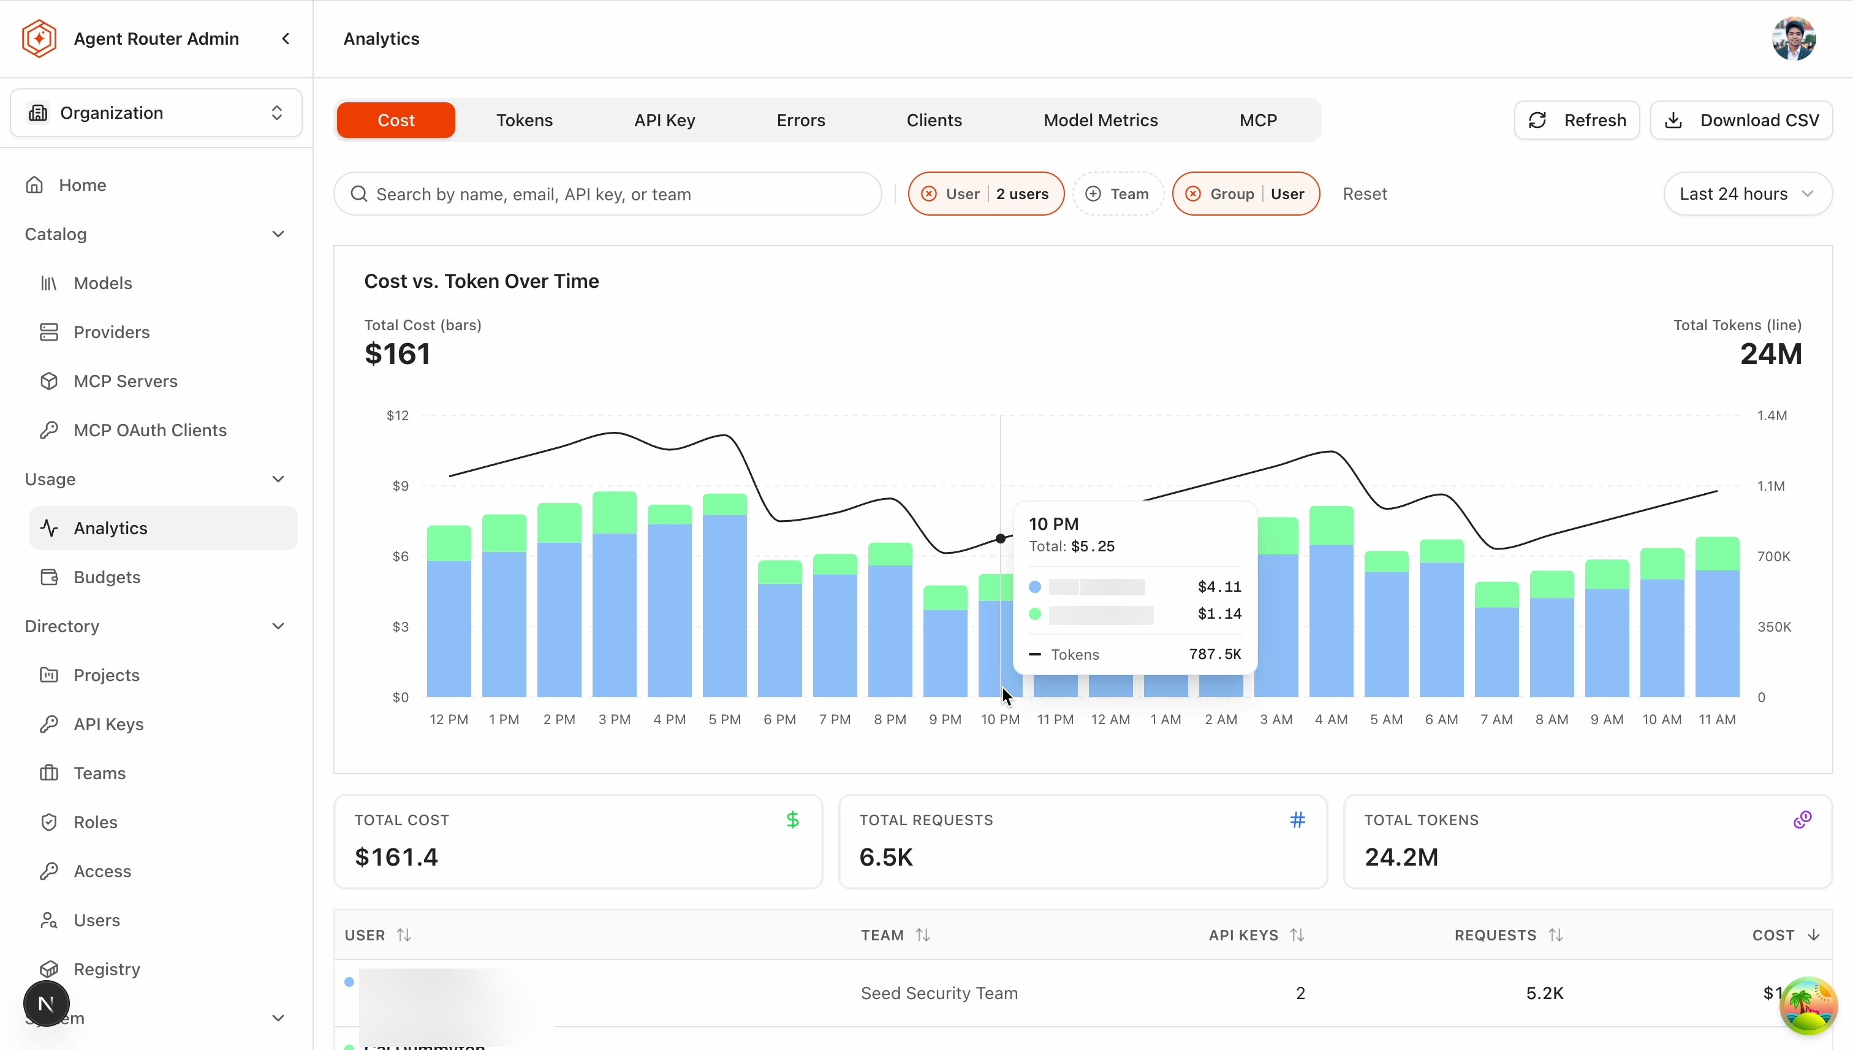The width and height of the screenshot is (1853, 1050).
Task: Switch to the Clients tab
Action: click(934, 121)
